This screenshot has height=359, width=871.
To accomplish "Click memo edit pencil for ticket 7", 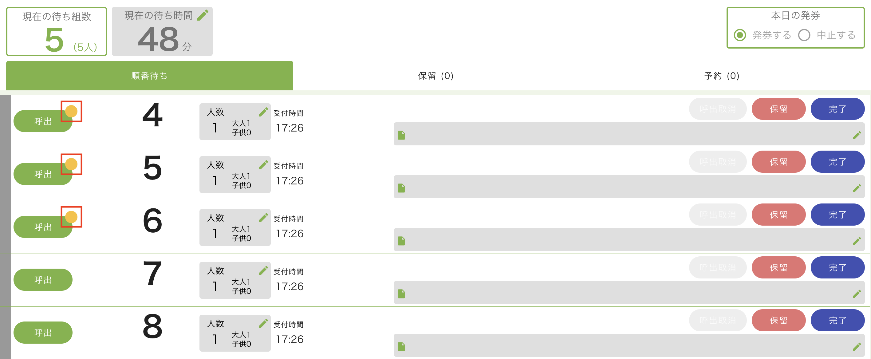I will [857, 294].
